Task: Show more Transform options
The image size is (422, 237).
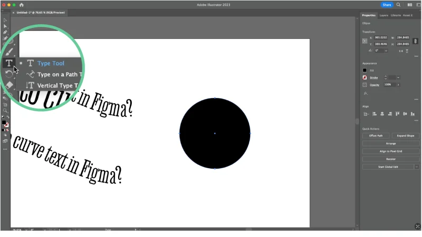Action: coord(416,56)
